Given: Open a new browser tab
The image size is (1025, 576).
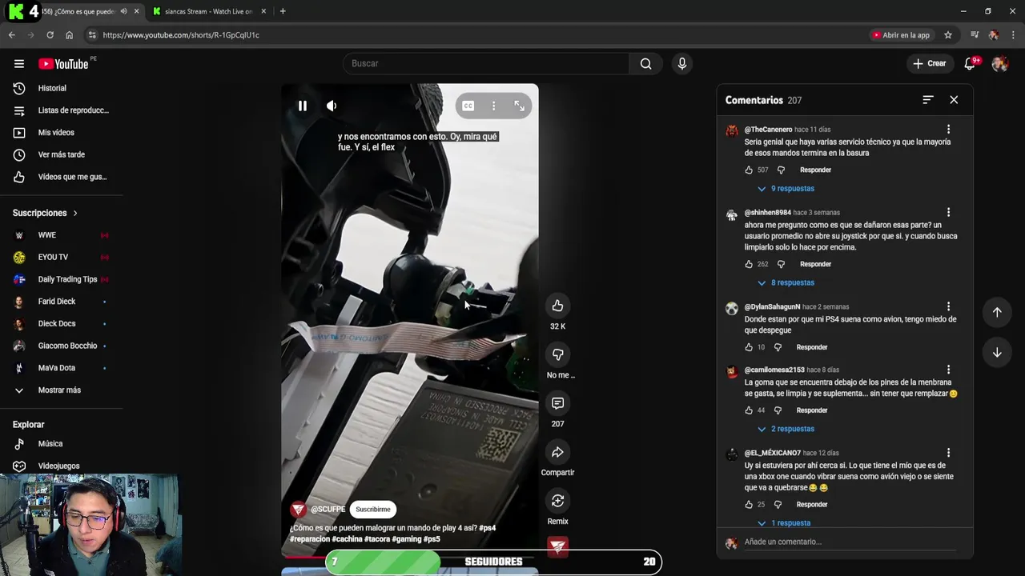Looking at the screenshot, I should (x=283, y=11).
